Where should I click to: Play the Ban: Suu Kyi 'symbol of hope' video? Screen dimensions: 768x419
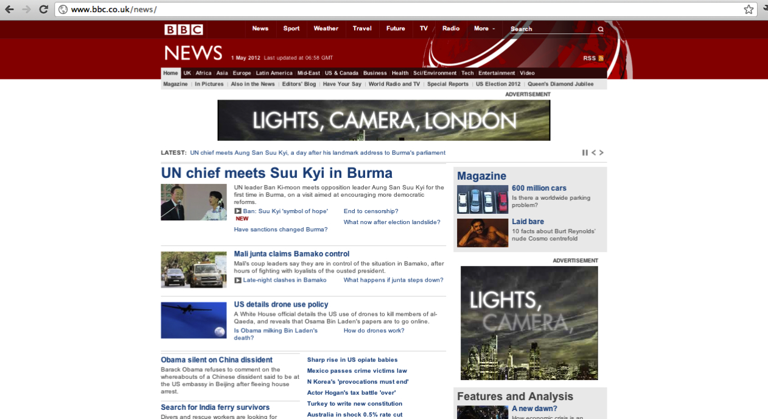click(238, 211)
